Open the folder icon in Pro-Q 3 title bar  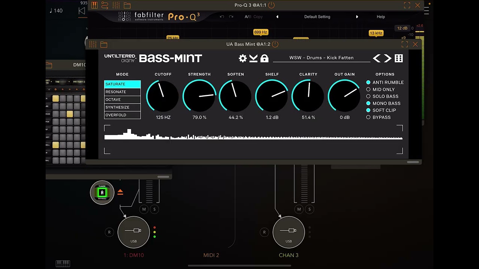[x=127, y=6]
